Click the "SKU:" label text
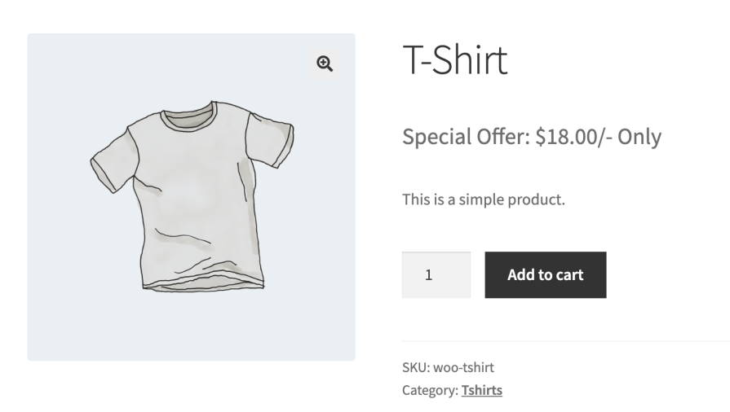The image size is (730, 412). 415,367
